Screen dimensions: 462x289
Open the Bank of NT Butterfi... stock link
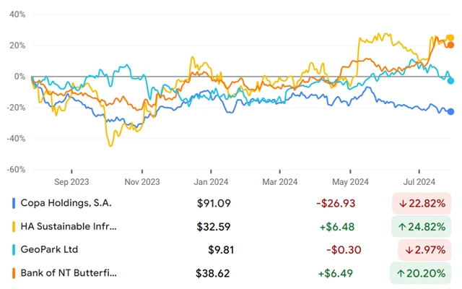point(70,274)
